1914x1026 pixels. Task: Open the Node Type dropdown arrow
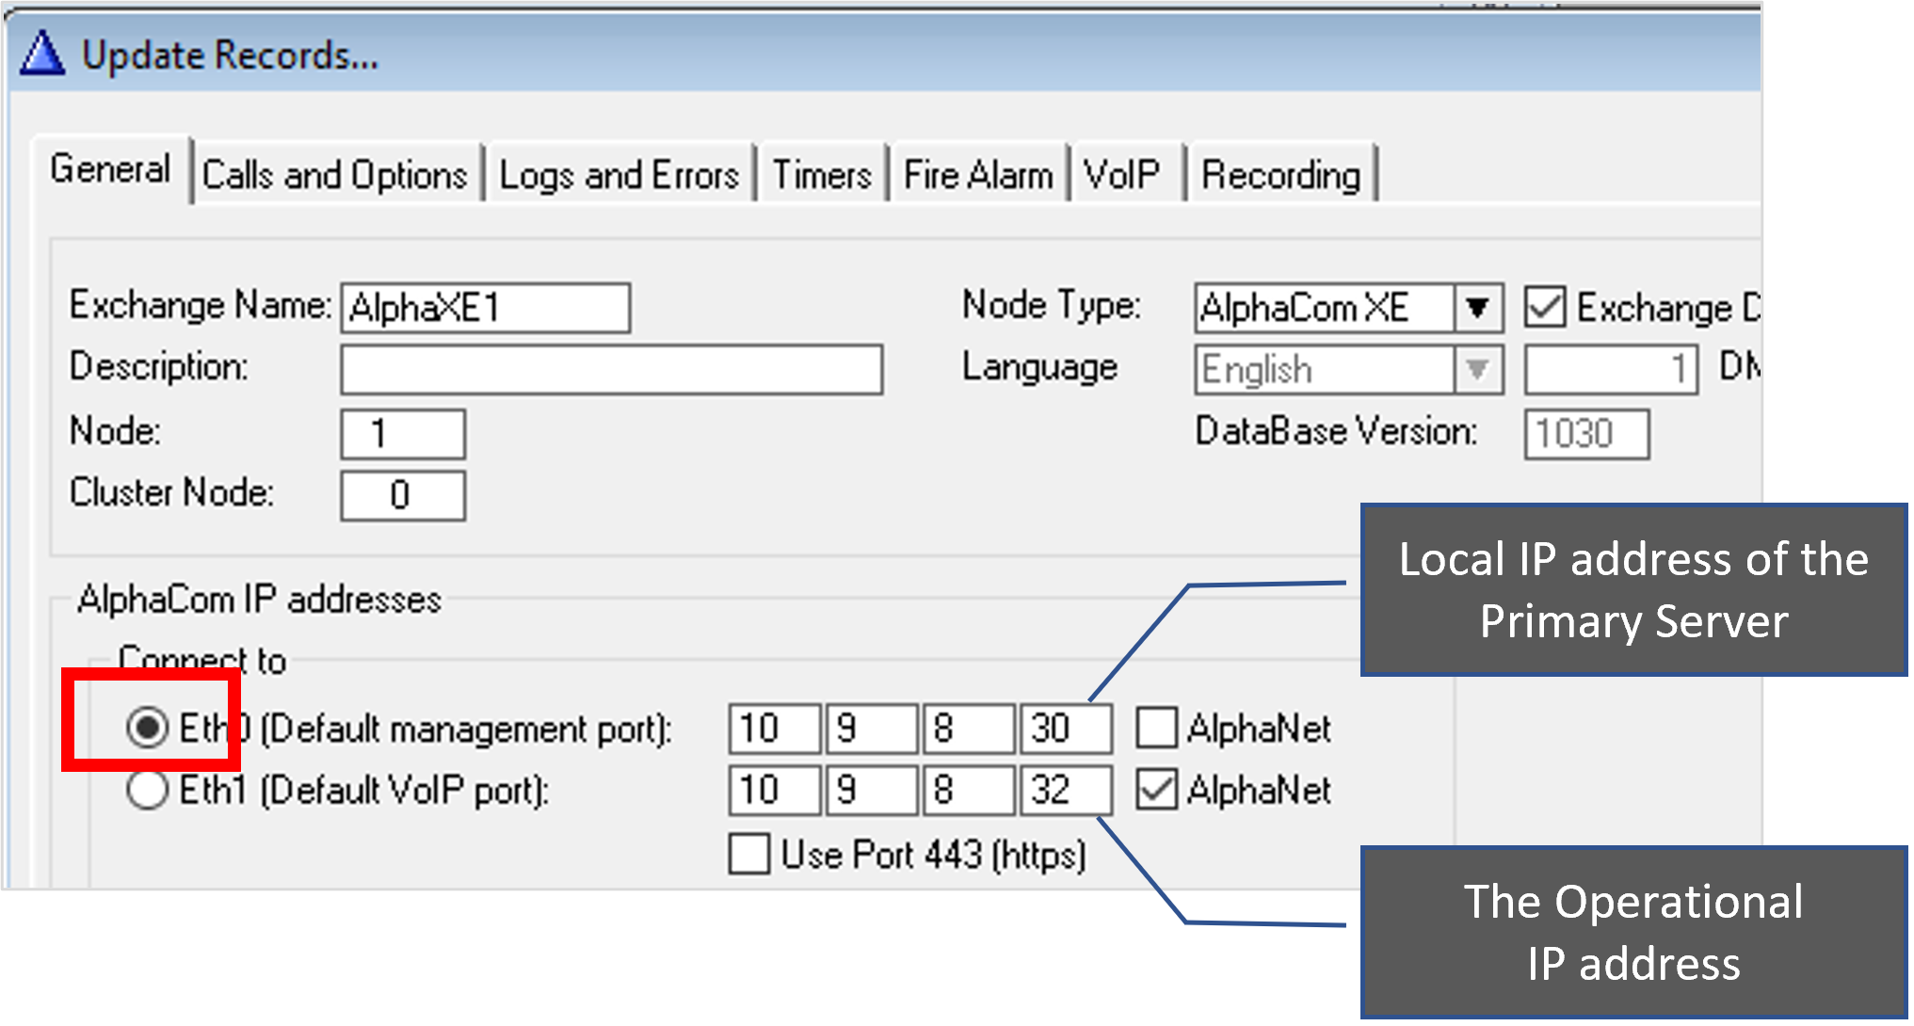point(1477,308)
